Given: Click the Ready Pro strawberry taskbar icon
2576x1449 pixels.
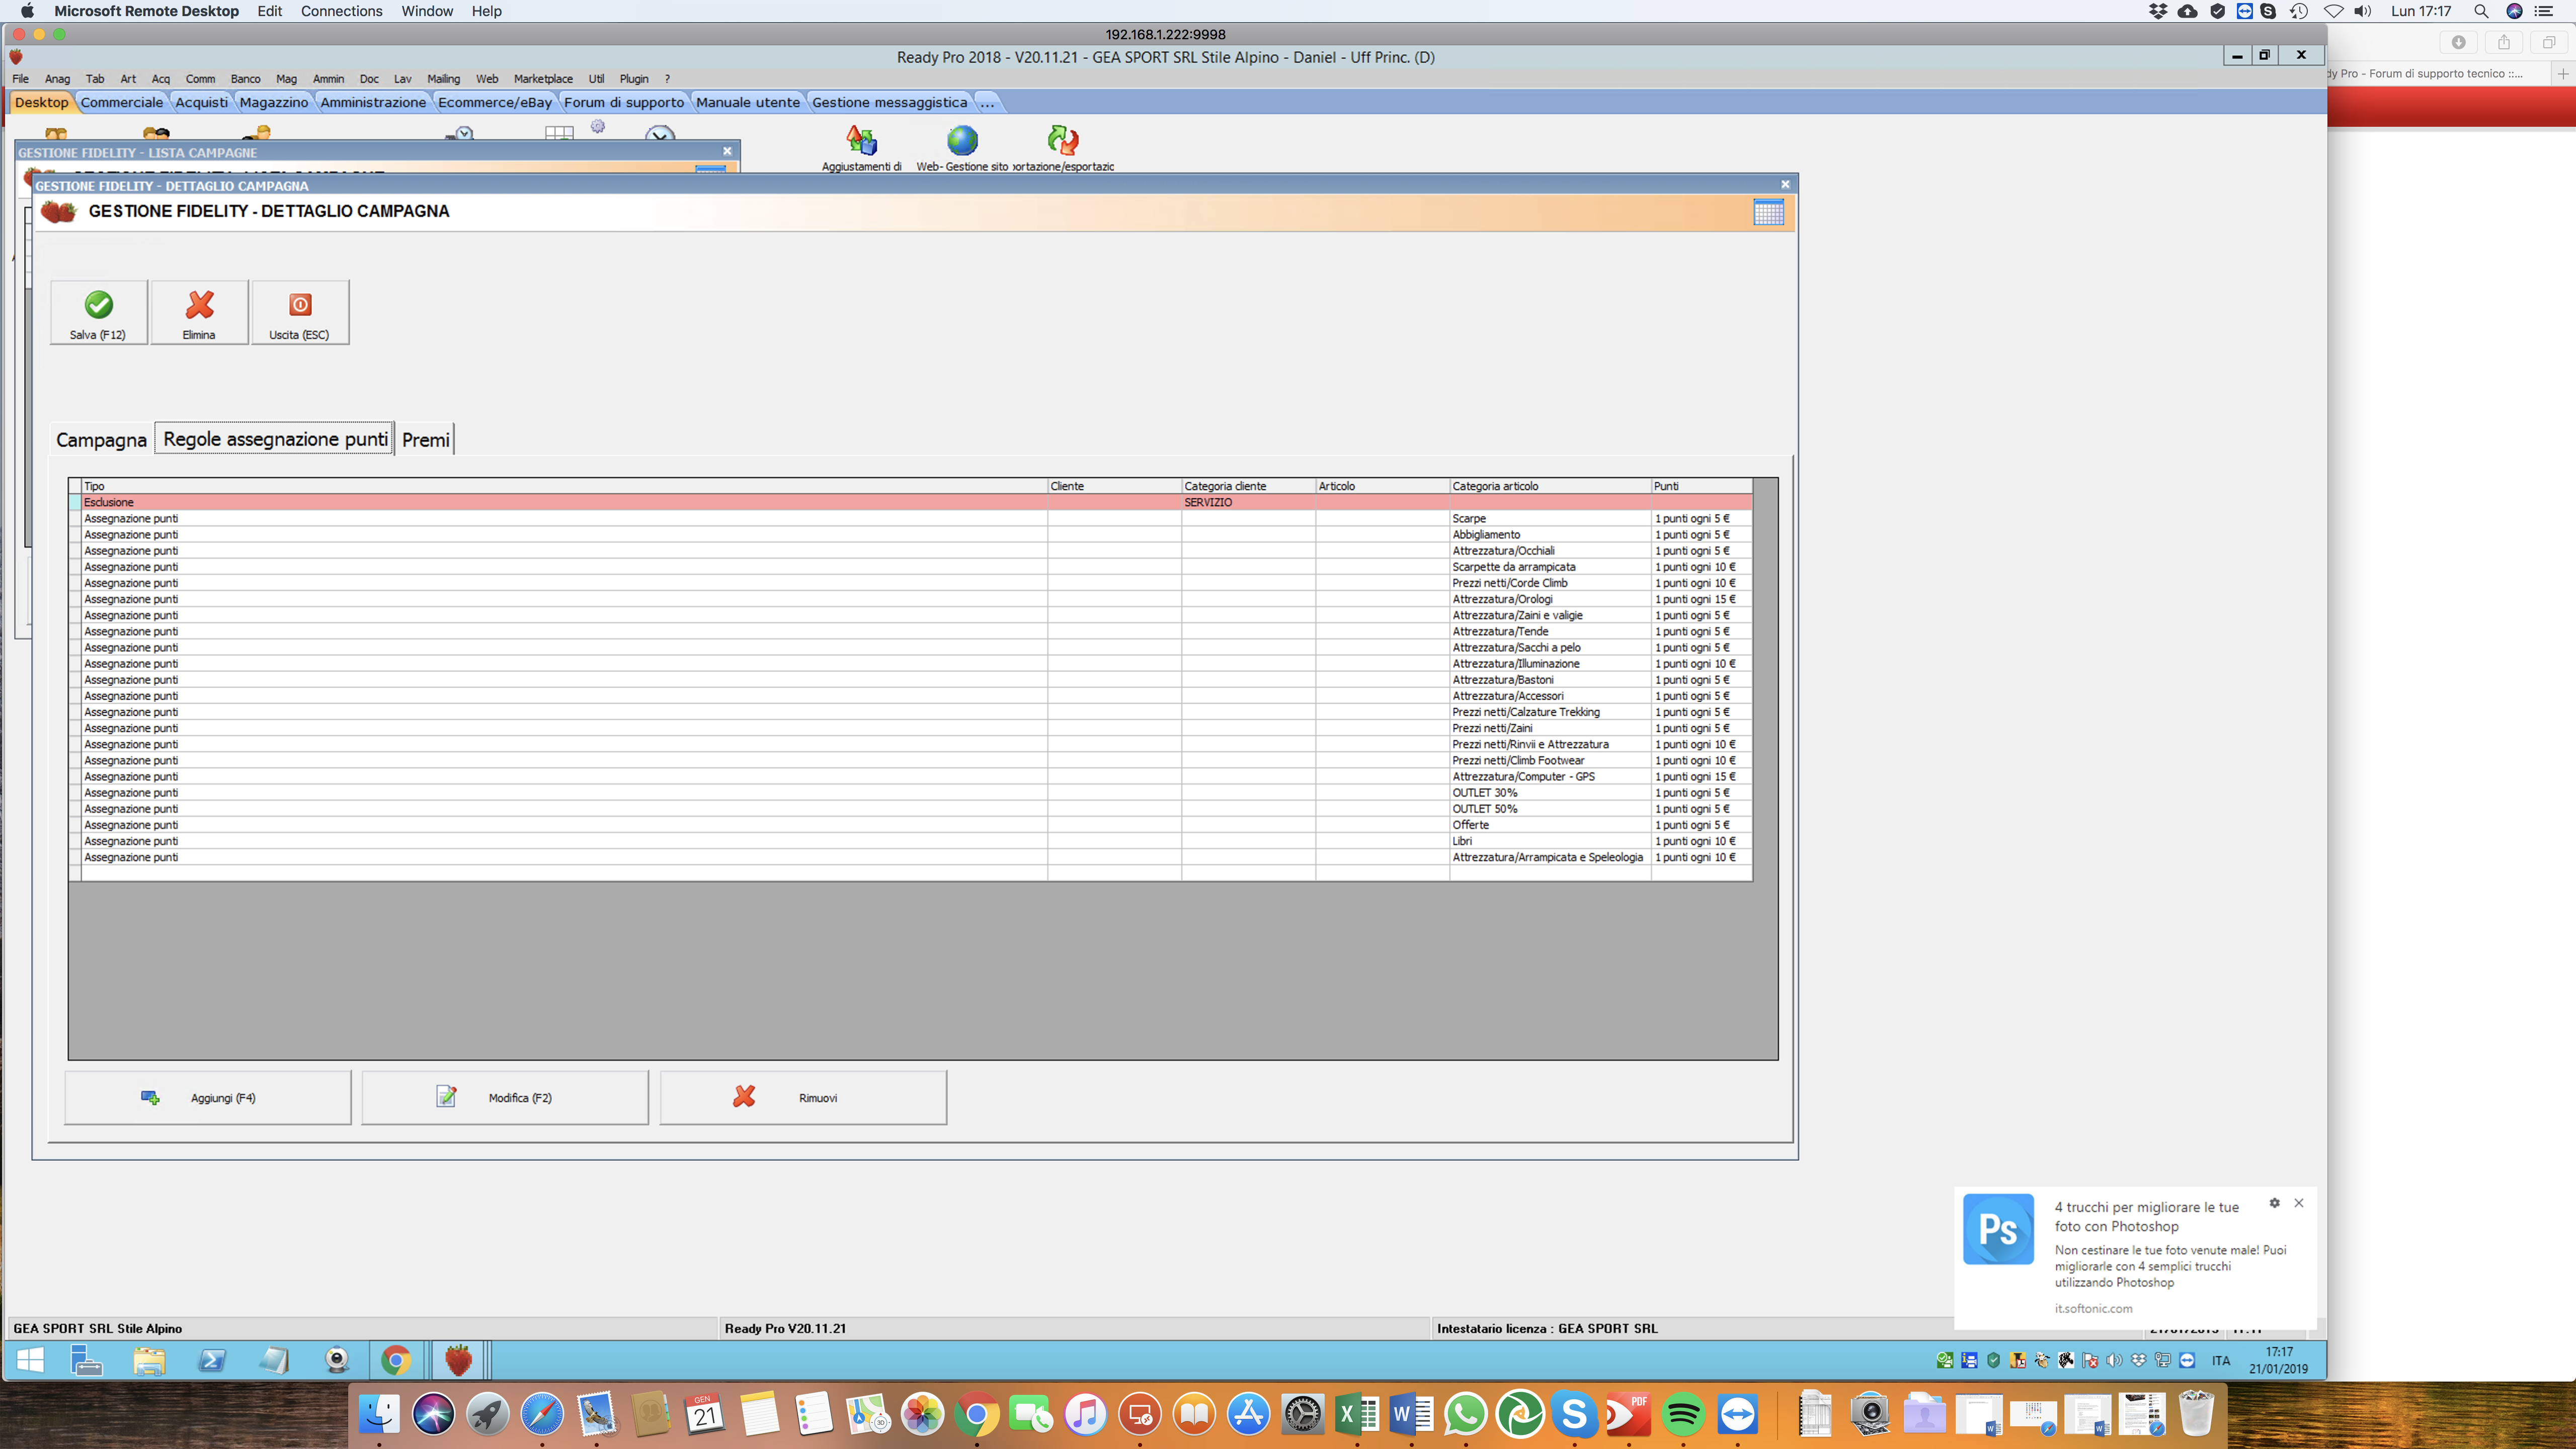Looking at the screenshot, I should [458, 1360].
